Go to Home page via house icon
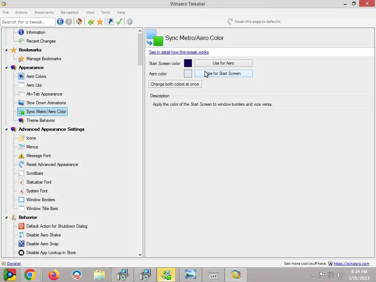Image resolution: width=376 pixels, height=282 pixels. tap(79, 22)
